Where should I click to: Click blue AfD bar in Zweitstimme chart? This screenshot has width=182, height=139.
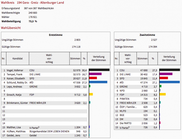pyautogui.click(x=170, y=82)
